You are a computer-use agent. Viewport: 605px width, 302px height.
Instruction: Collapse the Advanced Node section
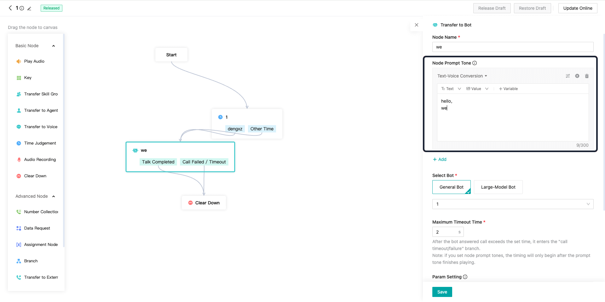coord(54,197)
